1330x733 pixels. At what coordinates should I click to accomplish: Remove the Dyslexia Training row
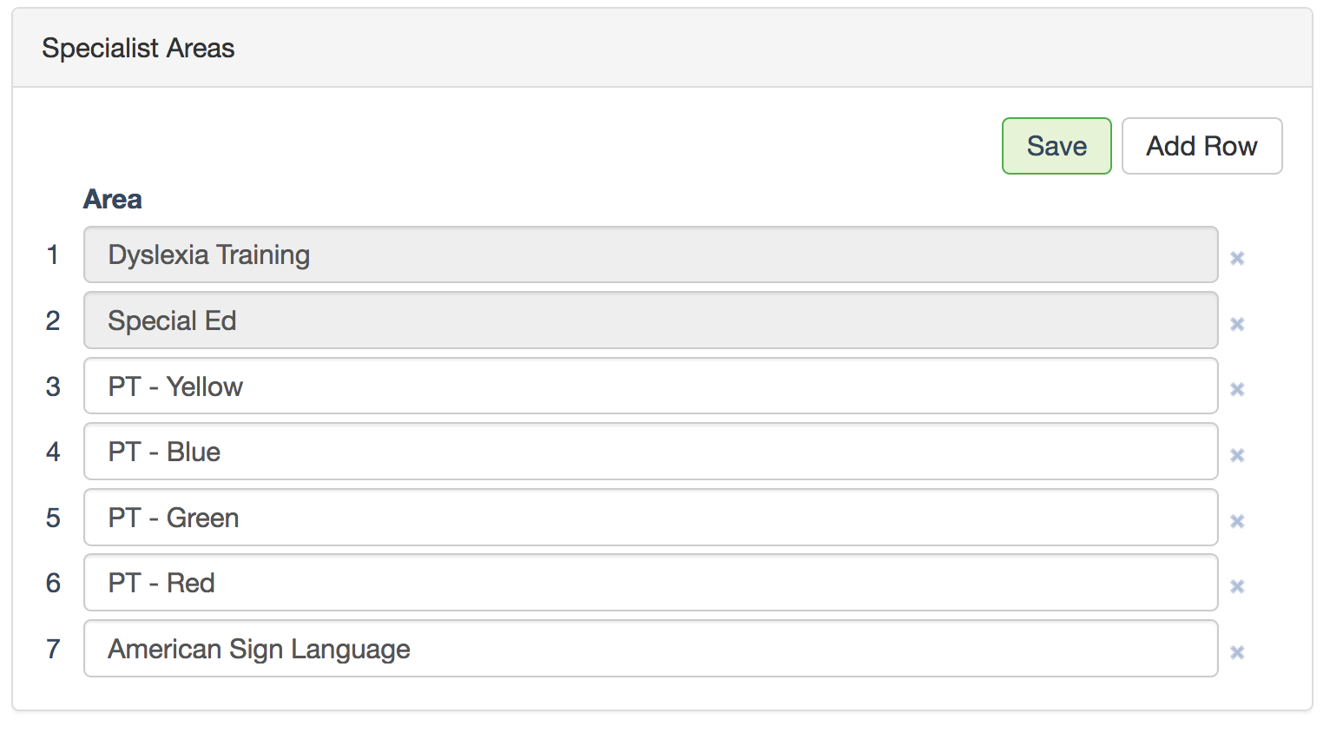tap(1237, 258)
